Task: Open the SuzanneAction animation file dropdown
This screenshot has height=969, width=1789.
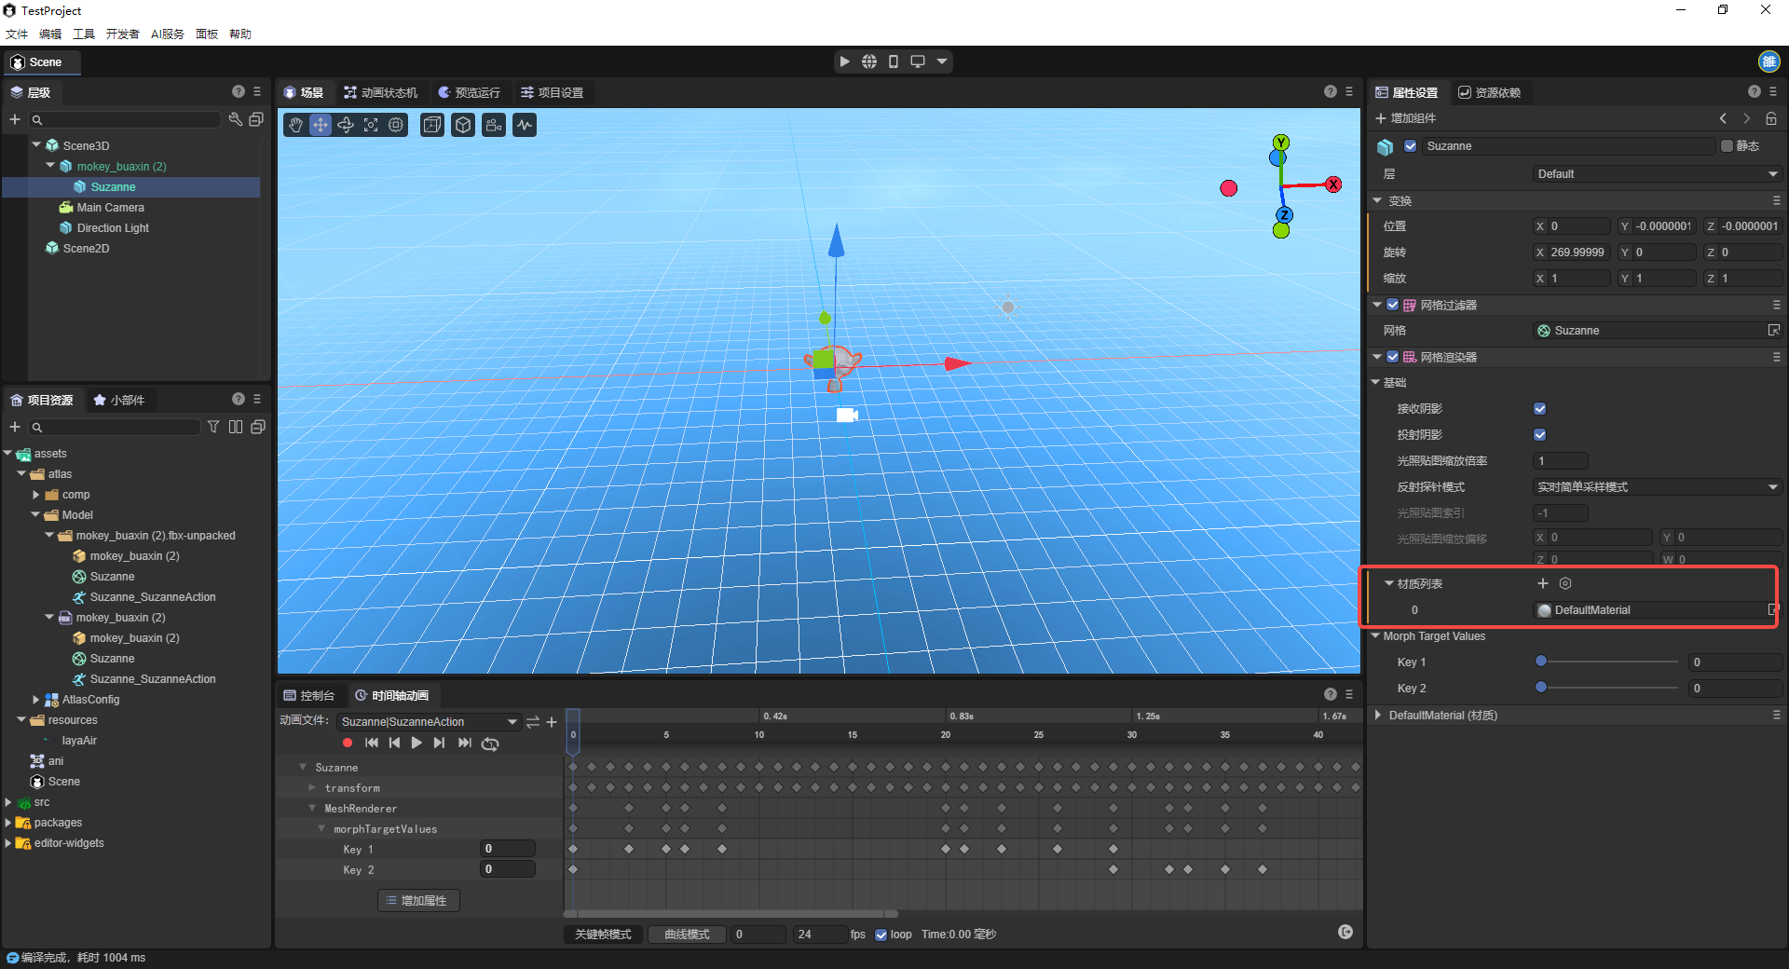Action: pos(429,722)
